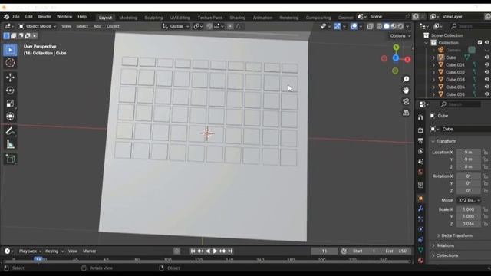The height and width of the screenshot is (276, 491).
Task: Open the Object Data properties tab
Action: [420, 250]
